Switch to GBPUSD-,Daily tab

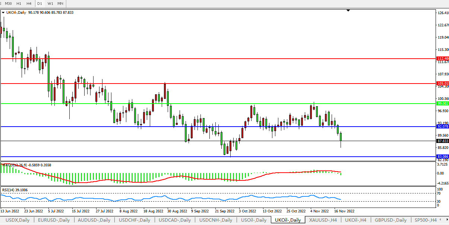click(390, 220)
